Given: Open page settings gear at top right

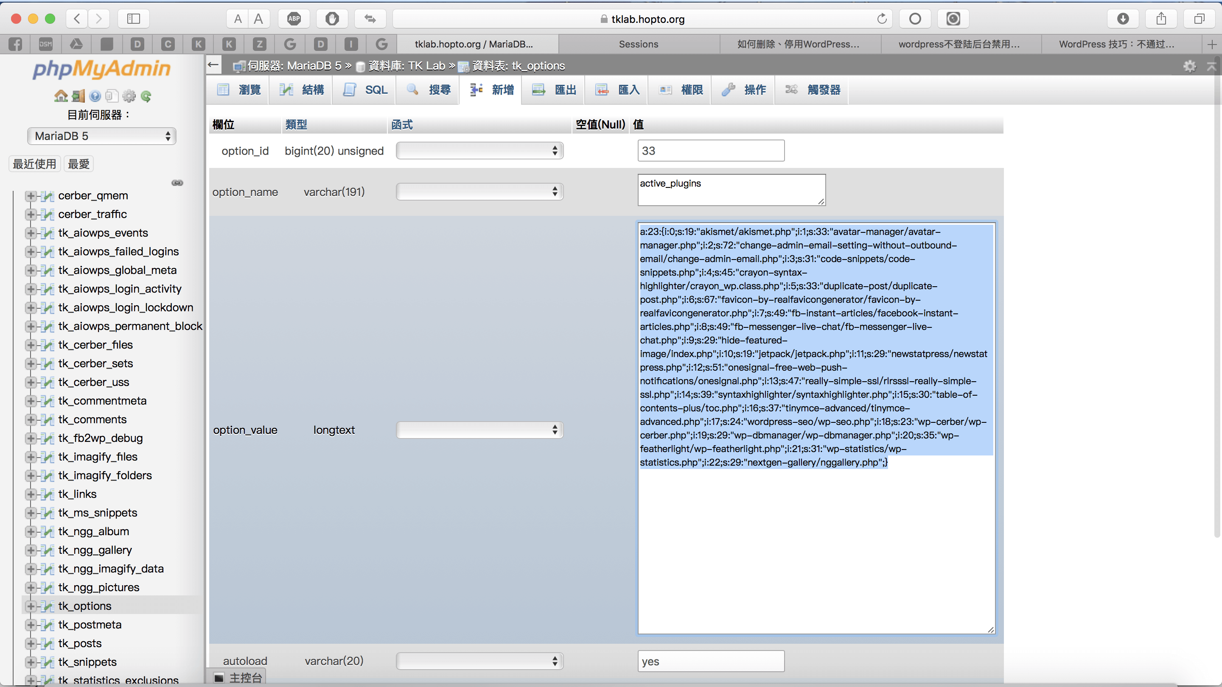Looking at the screenshot, I should [x=1189, y=66].
